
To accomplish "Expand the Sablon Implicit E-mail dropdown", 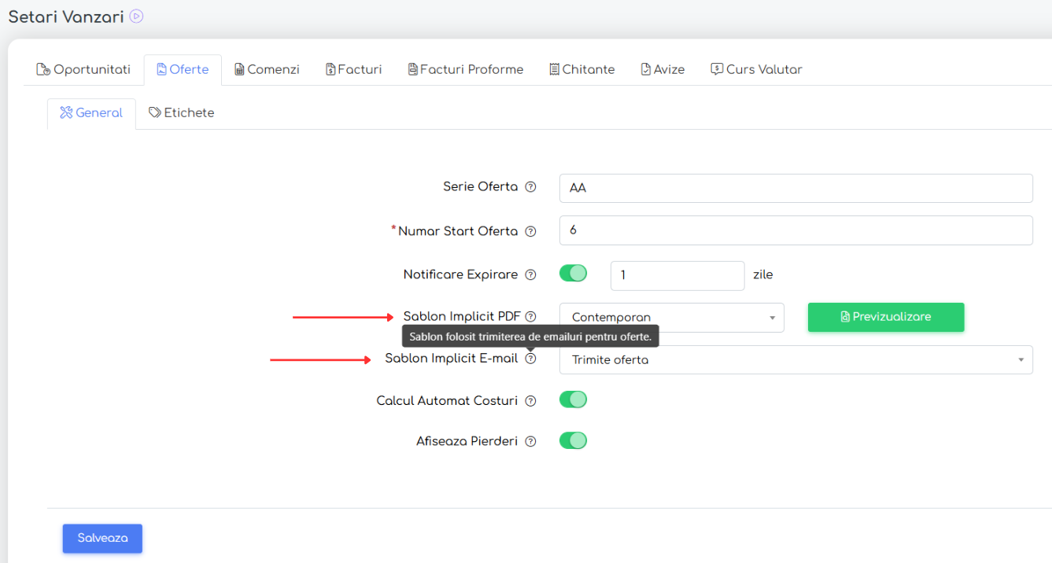I will click(x=795, y=360).
